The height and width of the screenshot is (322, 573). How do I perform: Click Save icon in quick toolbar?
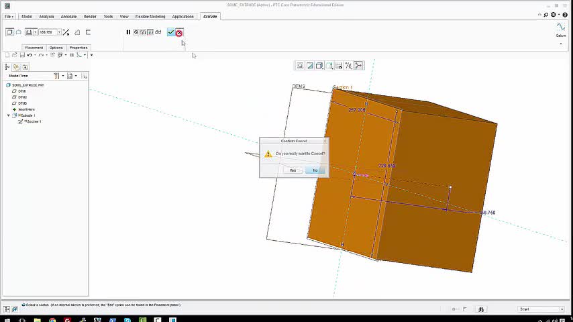(22, 55)
